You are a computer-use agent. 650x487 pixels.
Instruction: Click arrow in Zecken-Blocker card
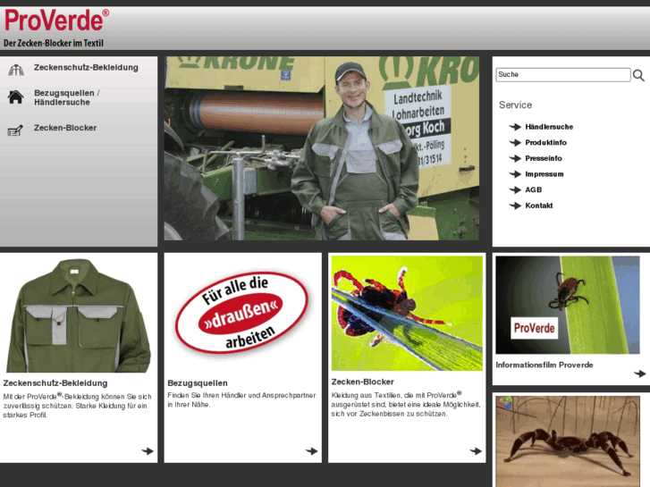(476, 451)
